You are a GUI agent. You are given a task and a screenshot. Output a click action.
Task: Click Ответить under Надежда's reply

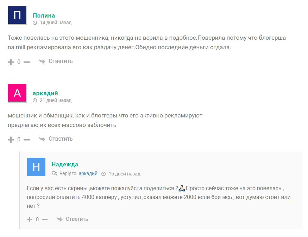pyautogui.click(x=77, y=219)
